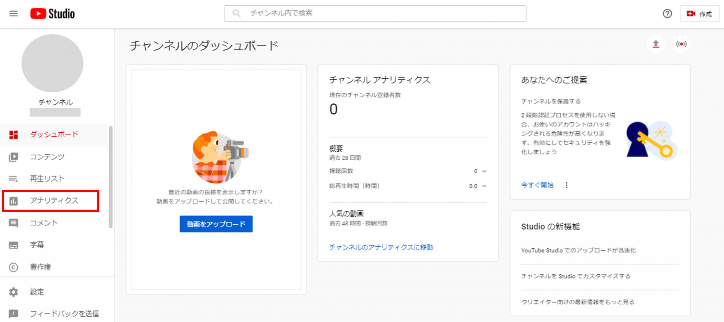
Task: Click the sidebar vertical scrollbar
Action: coord(111,177)
